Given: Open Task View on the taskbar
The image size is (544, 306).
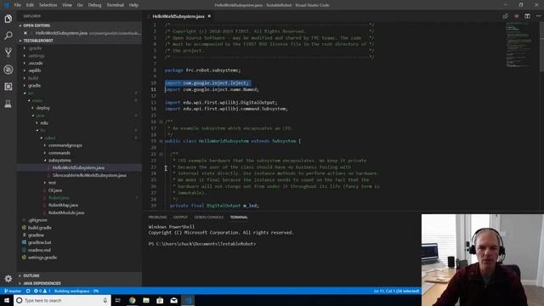Looking at the screenshot, I should (118, 300).
